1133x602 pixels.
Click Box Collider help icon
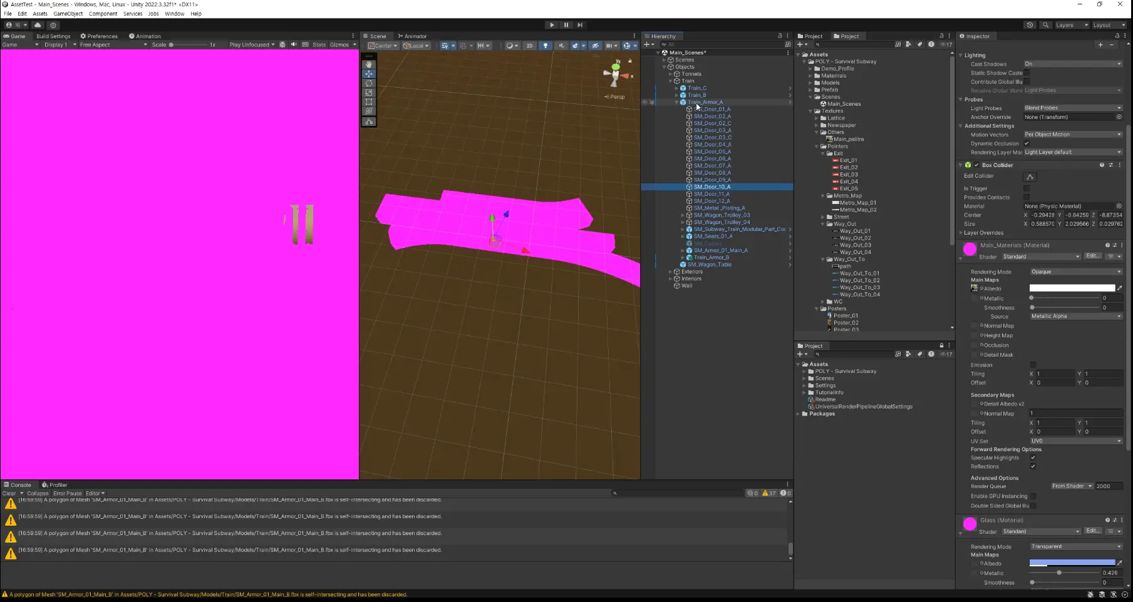click(x=1102, y=165)
